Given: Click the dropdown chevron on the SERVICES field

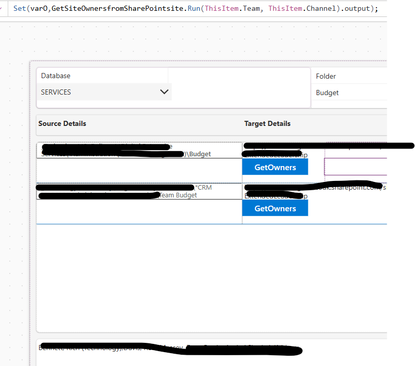Looking at the screenshot, I should tap(164, 91).
